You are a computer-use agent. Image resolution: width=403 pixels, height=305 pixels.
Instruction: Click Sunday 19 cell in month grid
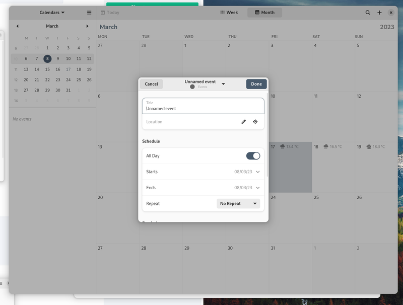point(376,167)
